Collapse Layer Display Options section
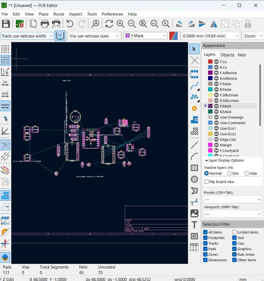This screenshot has width=264, height=281. [206, 160]
